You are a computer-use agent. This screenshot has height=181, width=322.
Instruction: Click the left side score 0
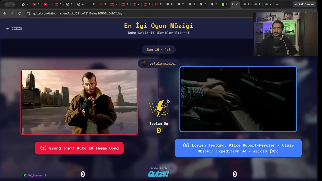tap(83, 174)
